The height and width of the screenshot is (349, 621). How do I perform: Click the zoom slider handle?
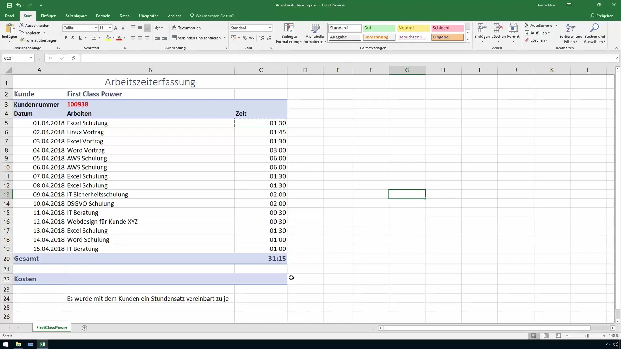pyautogui.click(x=587, y=336)
